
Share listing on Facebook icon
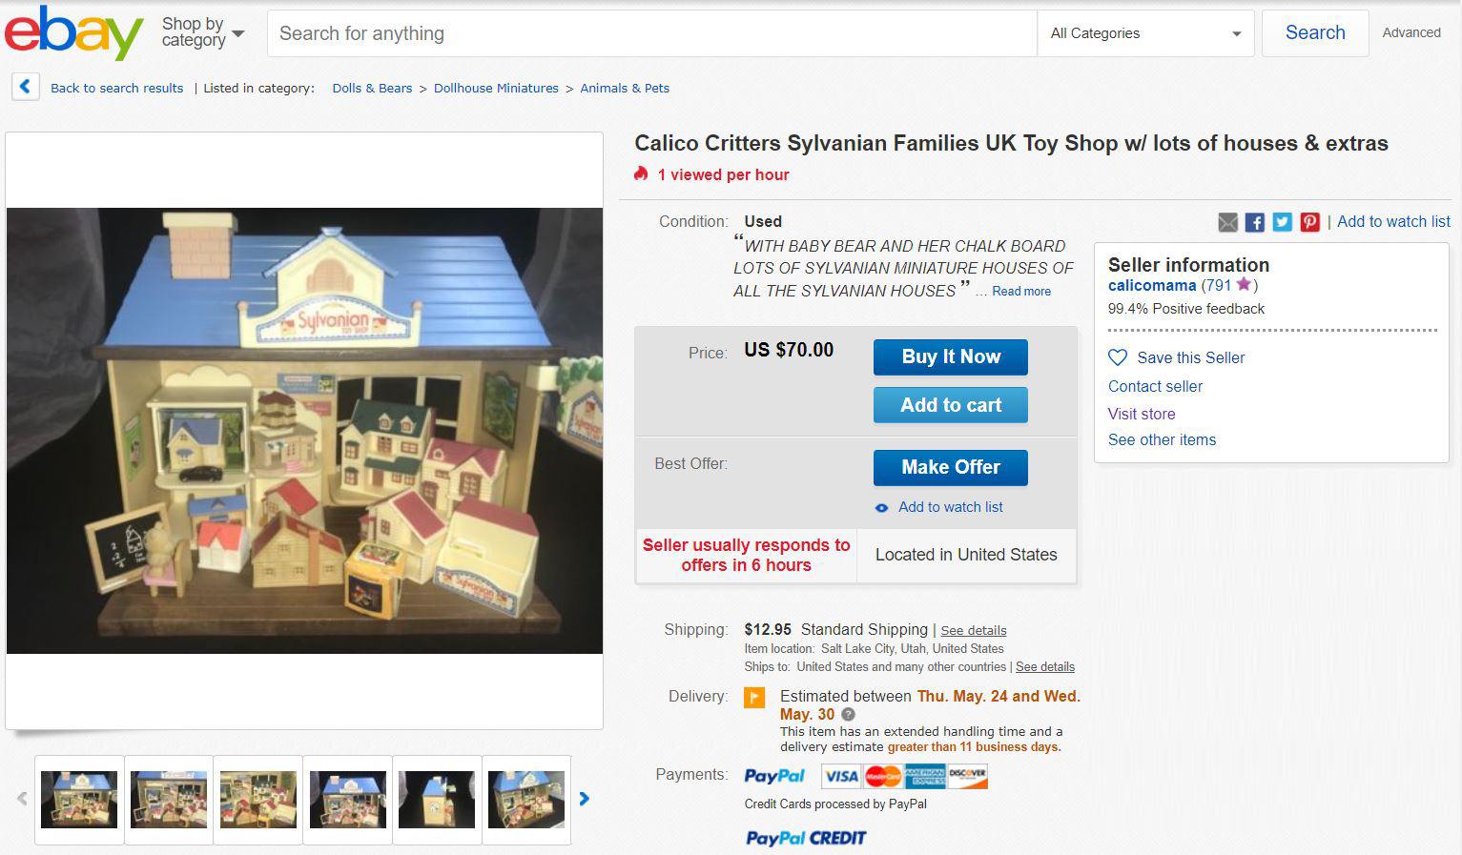click(1255, 222)
